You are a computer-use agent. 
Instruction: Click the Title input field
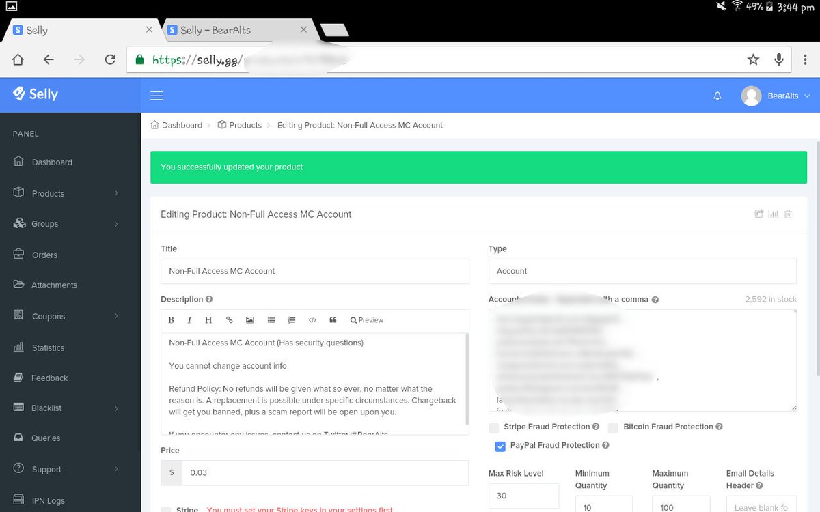point(315,271)
